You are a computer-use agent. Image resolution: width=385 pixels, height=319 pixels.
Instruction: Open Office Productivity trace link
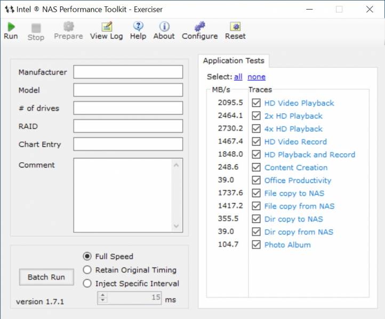coord(298,180)
